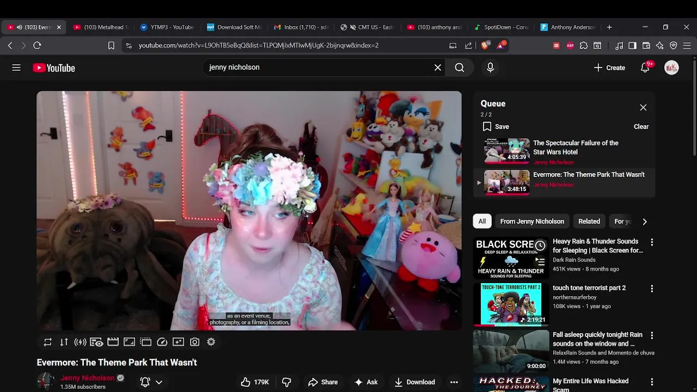Bookmark this page icon
Screen dimensions: 697x392
[111, 46]
